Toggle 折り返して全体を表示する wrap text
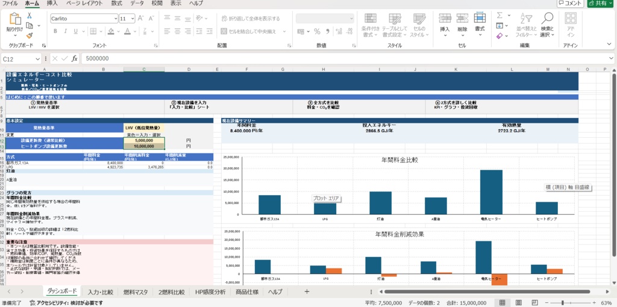The image size is (617, 307). tap(251, 19)
